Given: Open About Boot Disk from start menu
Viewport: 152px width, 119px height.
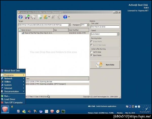Looking at the screenshot, I should (13, 71).
